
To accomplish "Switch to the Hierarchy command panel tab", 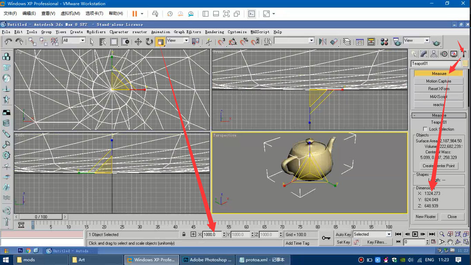I will pyautogui.click(x=434, y=54).
